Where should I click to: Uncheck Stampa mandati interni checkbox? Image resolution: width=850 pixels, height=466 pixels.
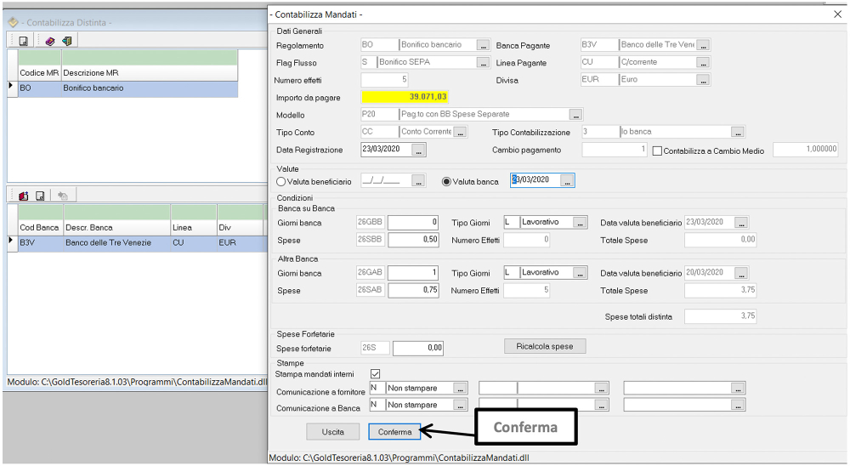(376, 373)
